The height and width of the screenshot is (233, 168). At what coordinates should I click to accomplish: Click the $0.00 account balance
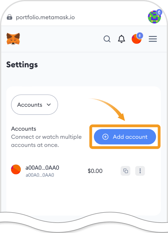(x=95, y=171)
